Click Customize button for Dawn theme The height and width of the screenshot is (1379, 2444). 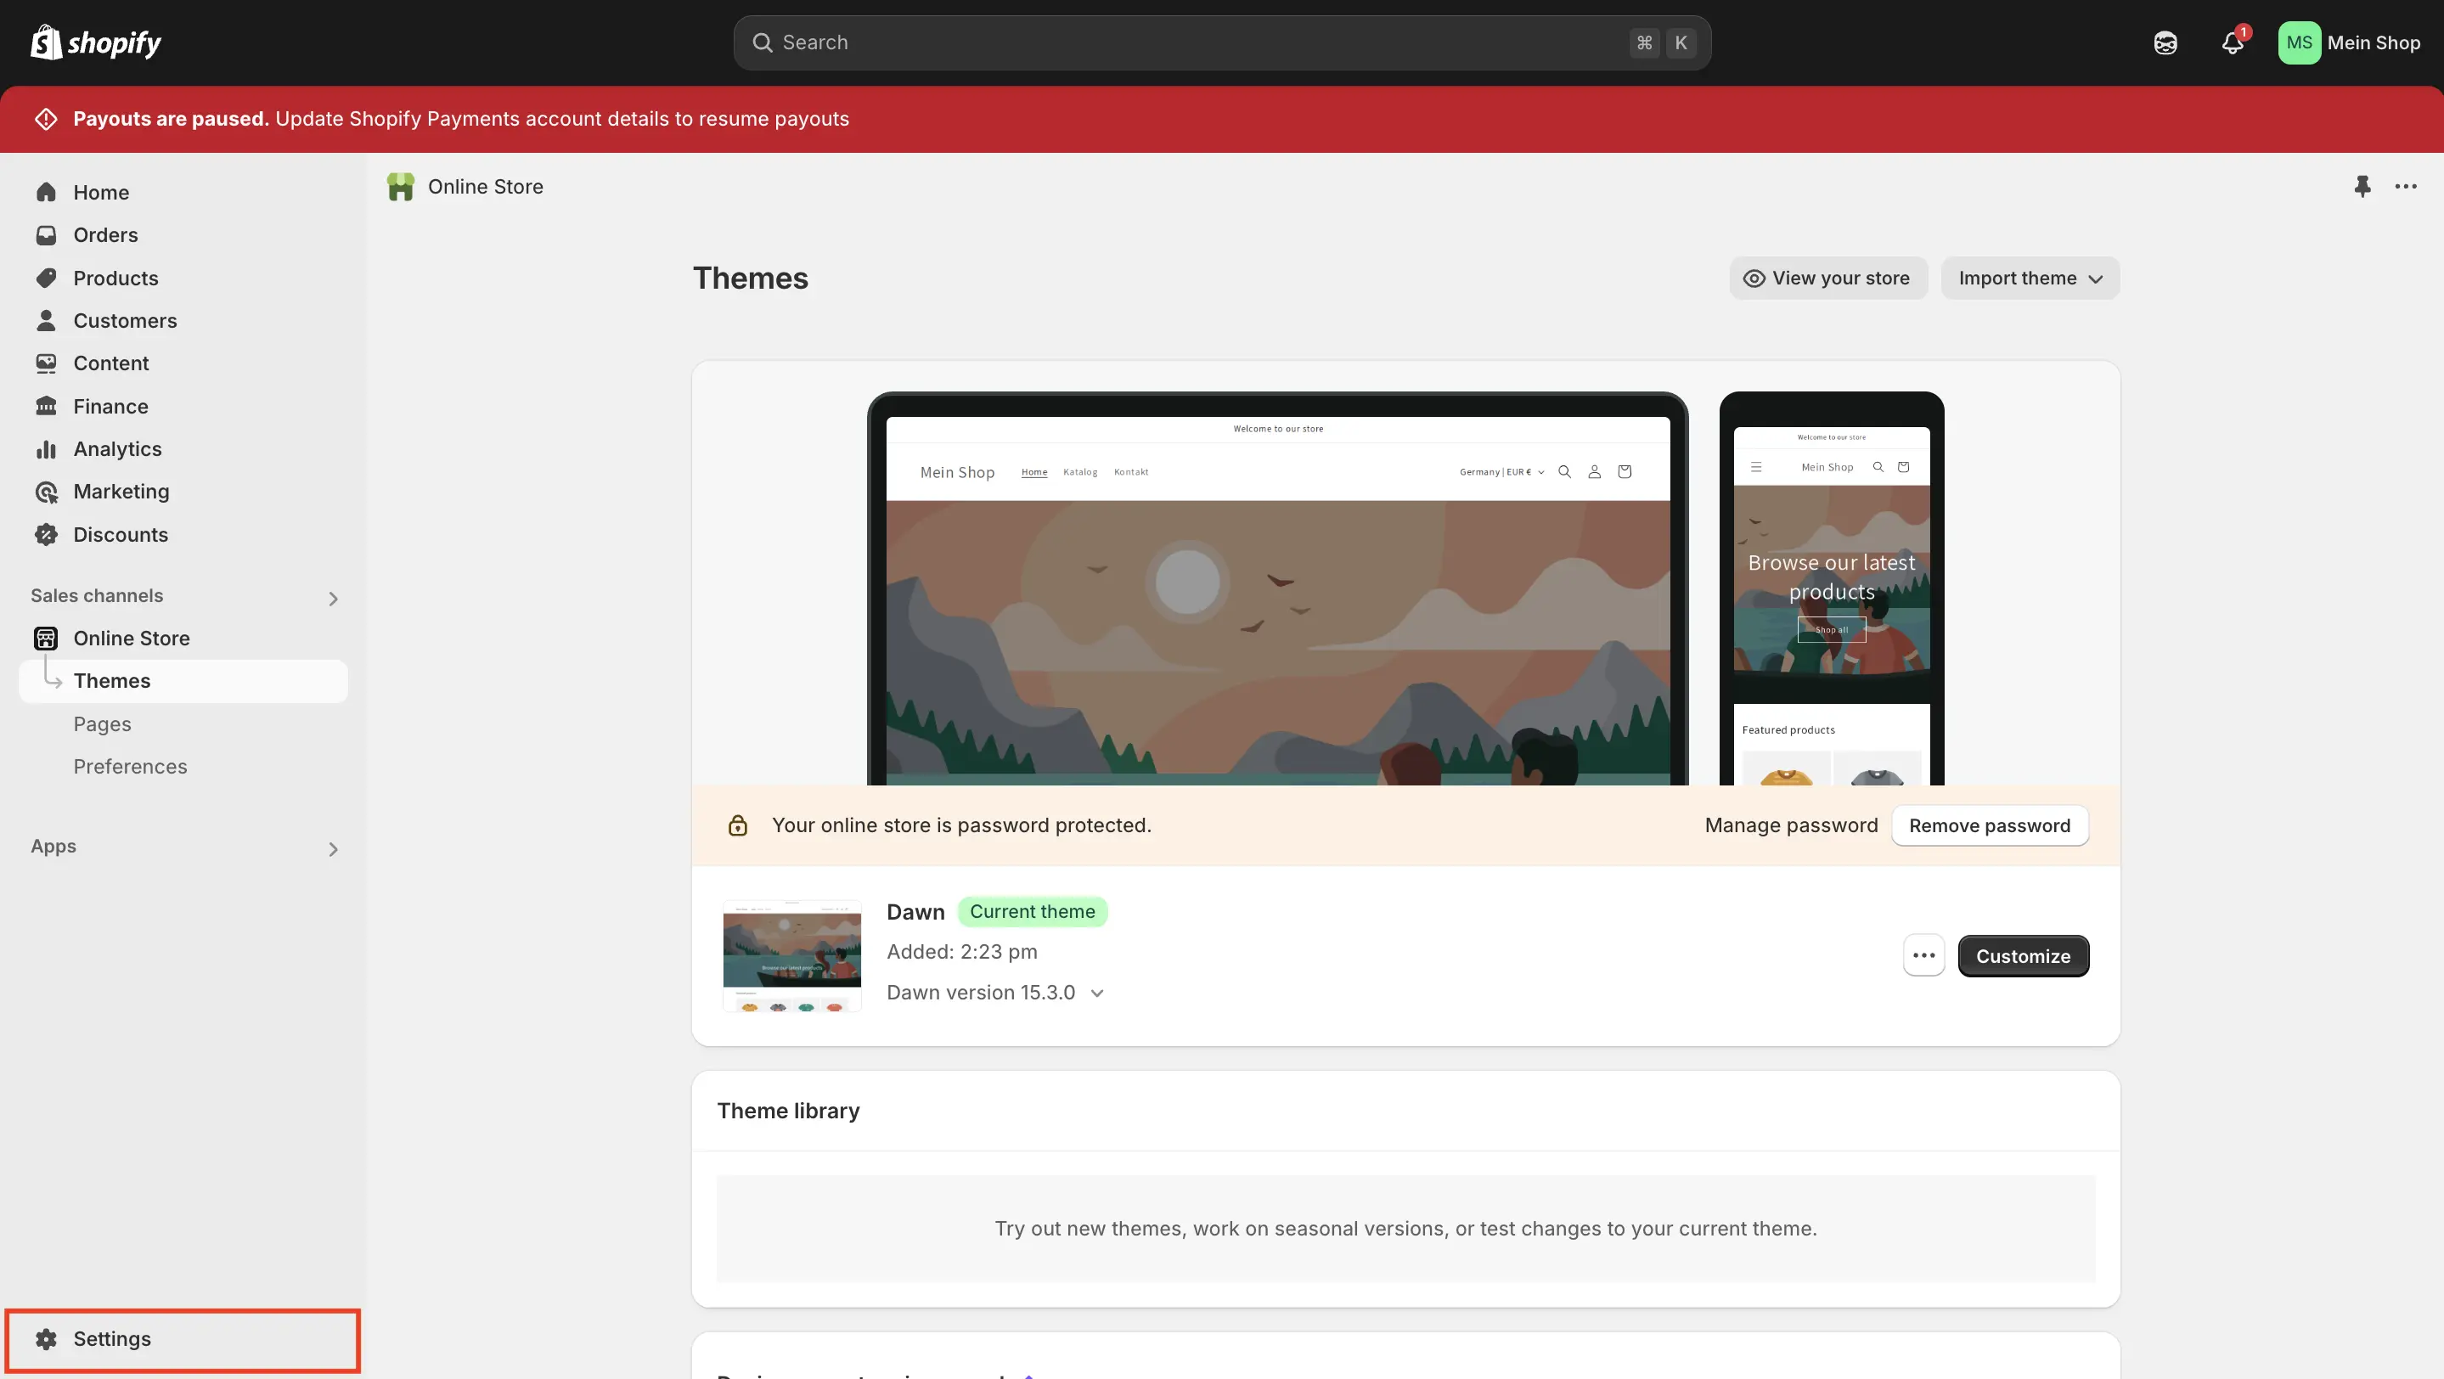(x=2023, y=956)
